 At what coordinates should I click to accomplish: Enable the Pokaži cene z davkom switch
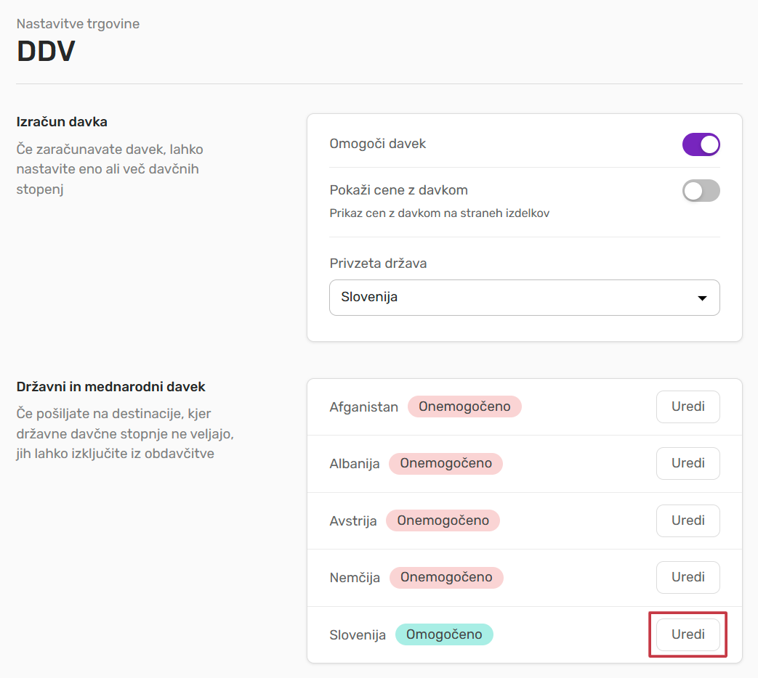701,191
